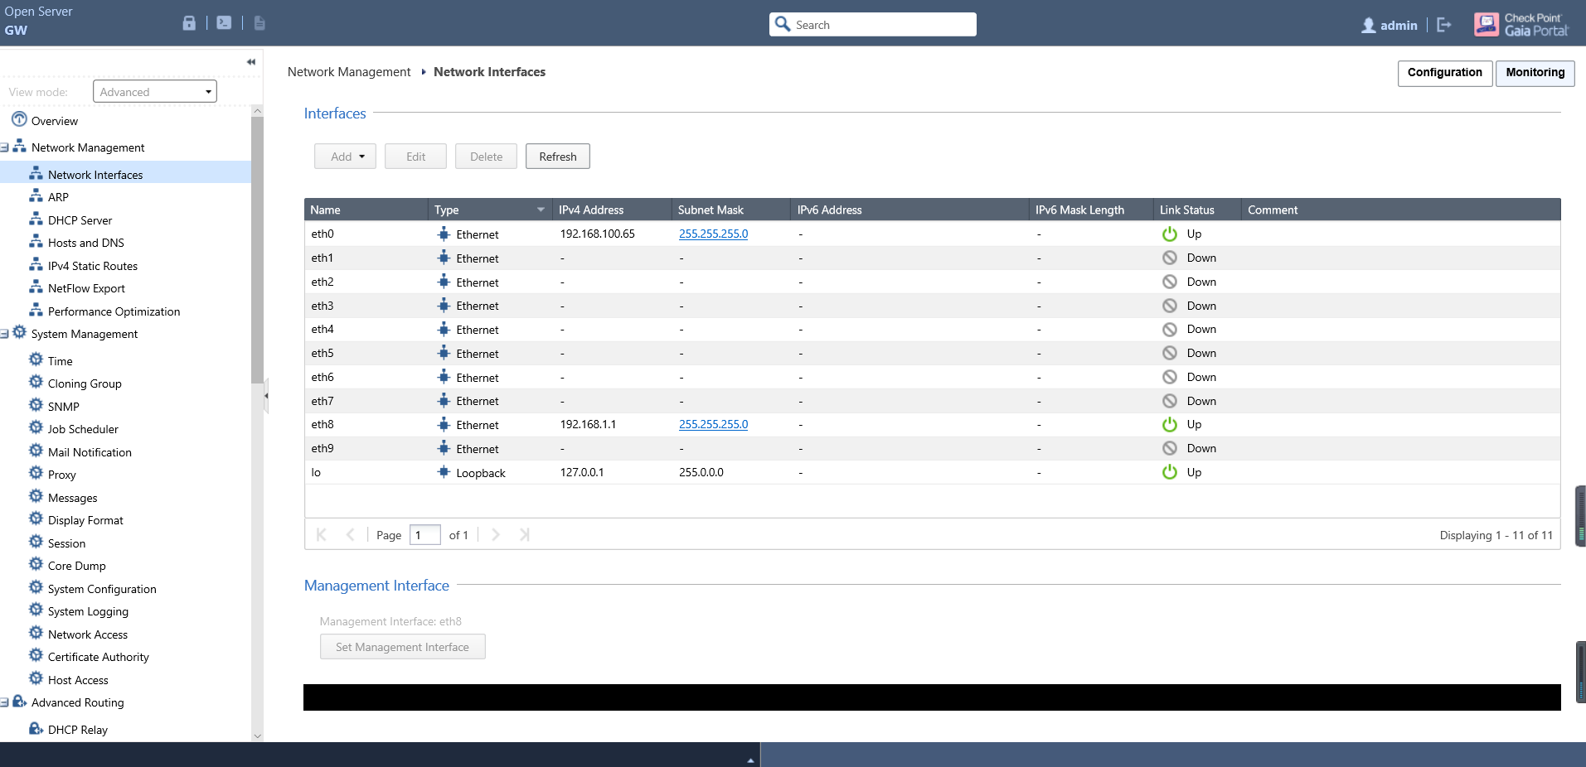Click the configuration lock icon in header
The width and height of the screenshot is (1586, 767).
tap(189, 23)
